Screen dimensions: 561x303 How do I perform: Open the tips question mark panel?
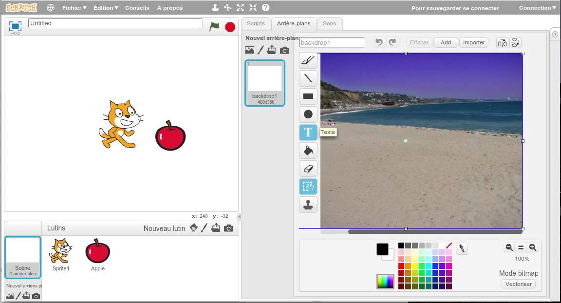pyautogui.click(x=555, y=34)
